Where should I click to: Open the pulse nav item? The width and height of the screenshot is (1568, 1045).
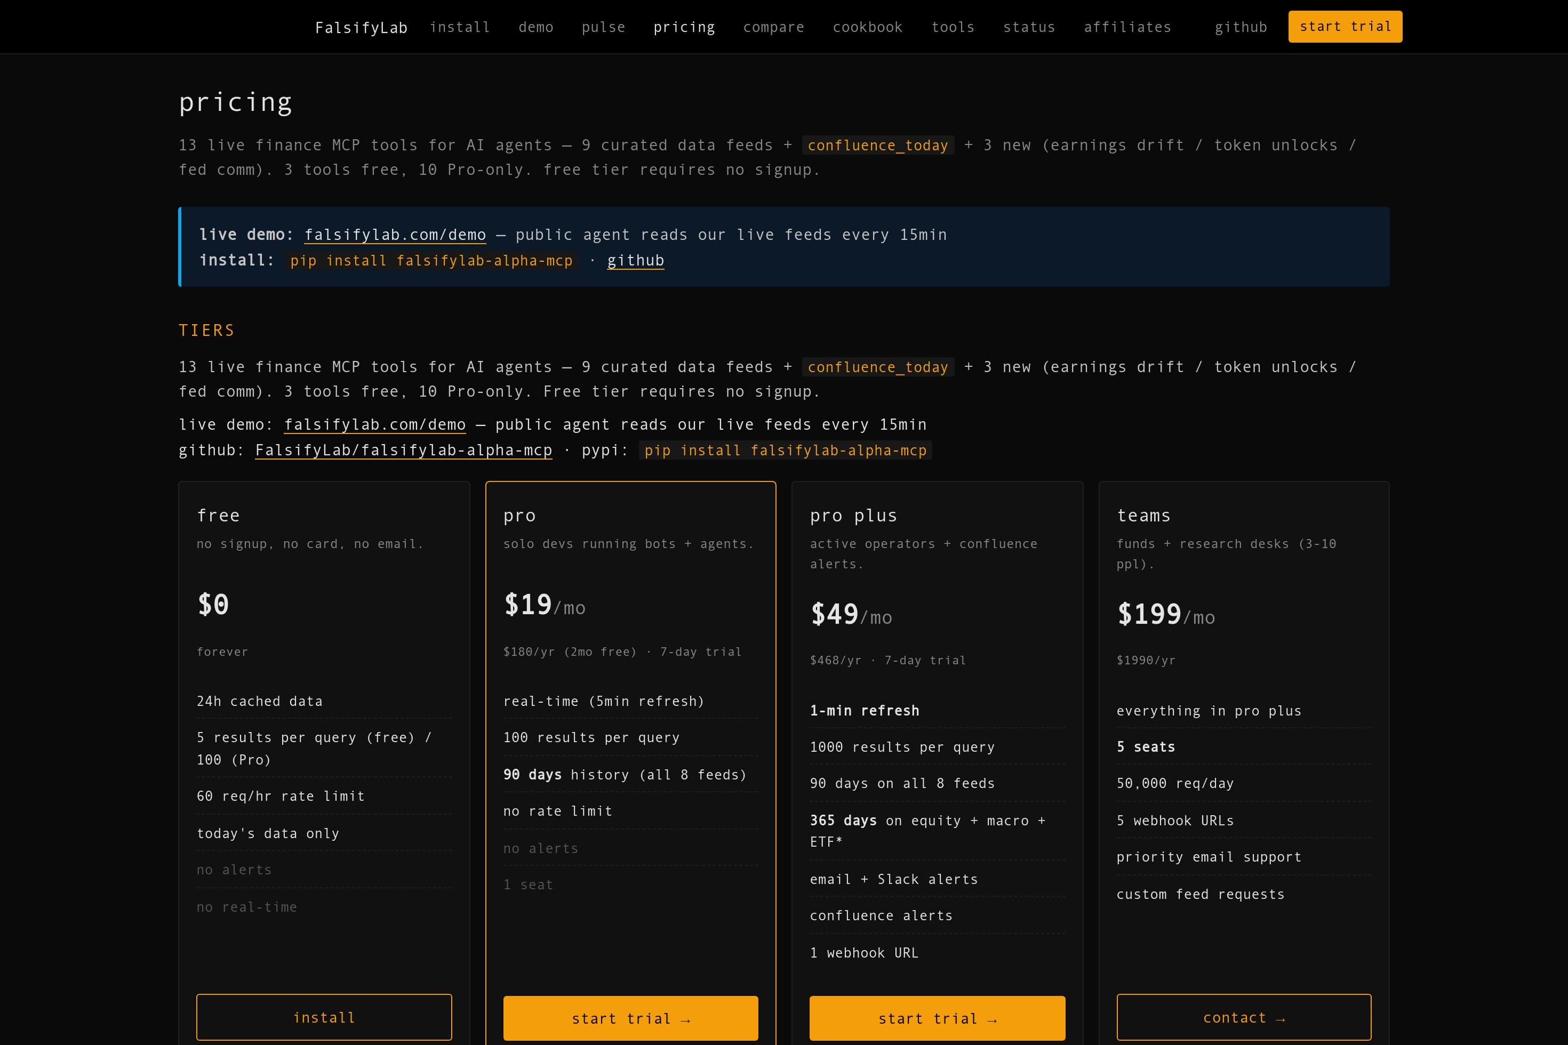(603, 27)
